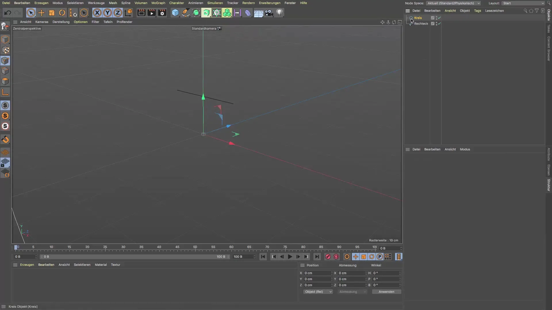Image resolution: width=552 pixels, height=310 pixels.
Task: Select the Kreis object in the manager
Action: point(418,18)
